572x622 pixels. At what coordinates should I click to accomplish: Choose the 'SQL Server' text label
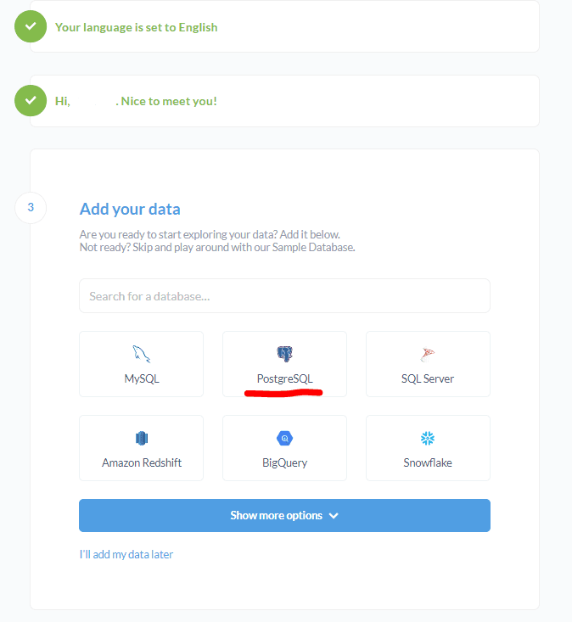[x=428, y=378]
